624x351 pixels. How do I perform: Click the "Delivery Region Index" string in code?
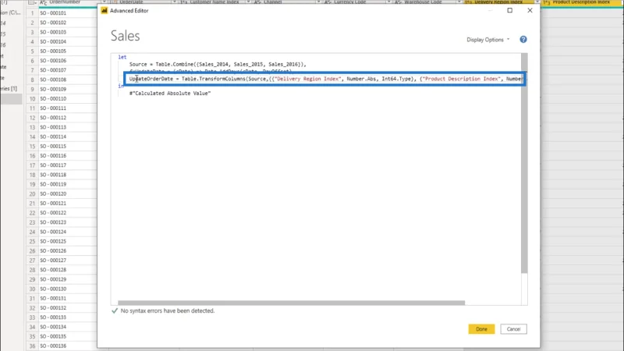[x=307, y=79]
